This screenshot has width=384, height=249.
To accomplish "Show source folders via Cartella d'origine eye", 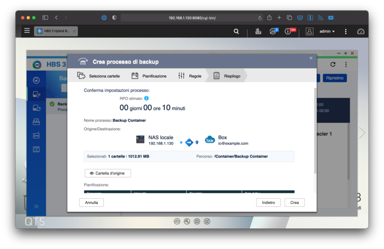I will [x=108, y=173].
